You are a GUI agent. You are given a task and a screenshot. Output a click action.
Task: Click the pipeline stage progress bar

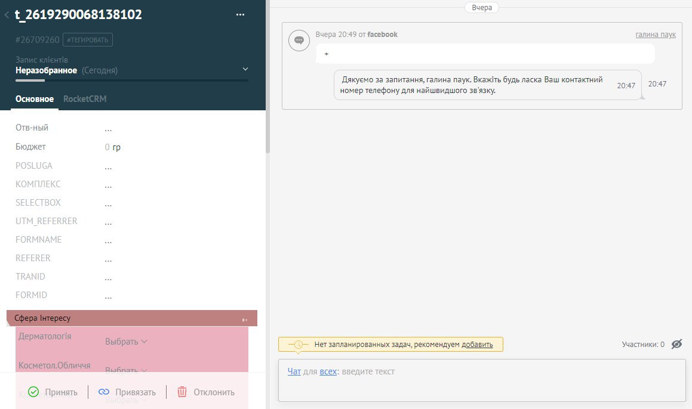132,80
